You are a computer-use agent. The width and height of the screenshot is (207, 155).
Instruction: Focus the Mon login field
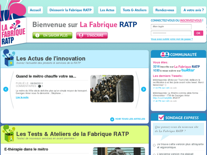click(171, 27)
